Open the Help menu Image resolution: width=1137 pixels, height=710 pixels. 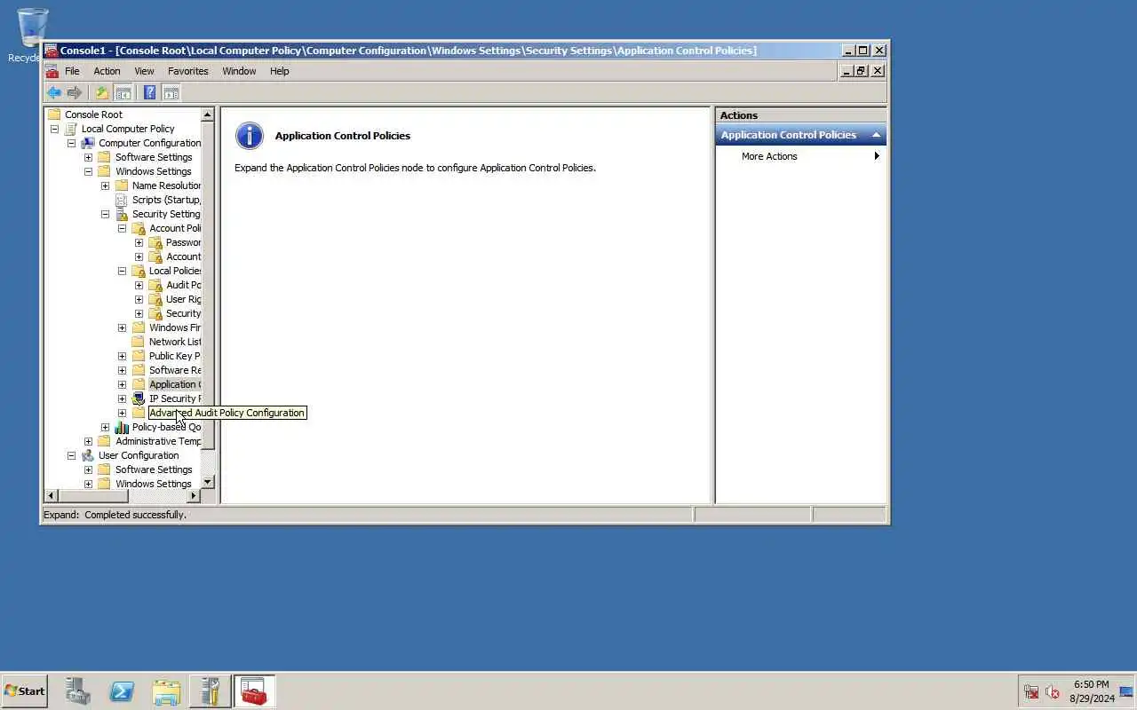[279, 71]
